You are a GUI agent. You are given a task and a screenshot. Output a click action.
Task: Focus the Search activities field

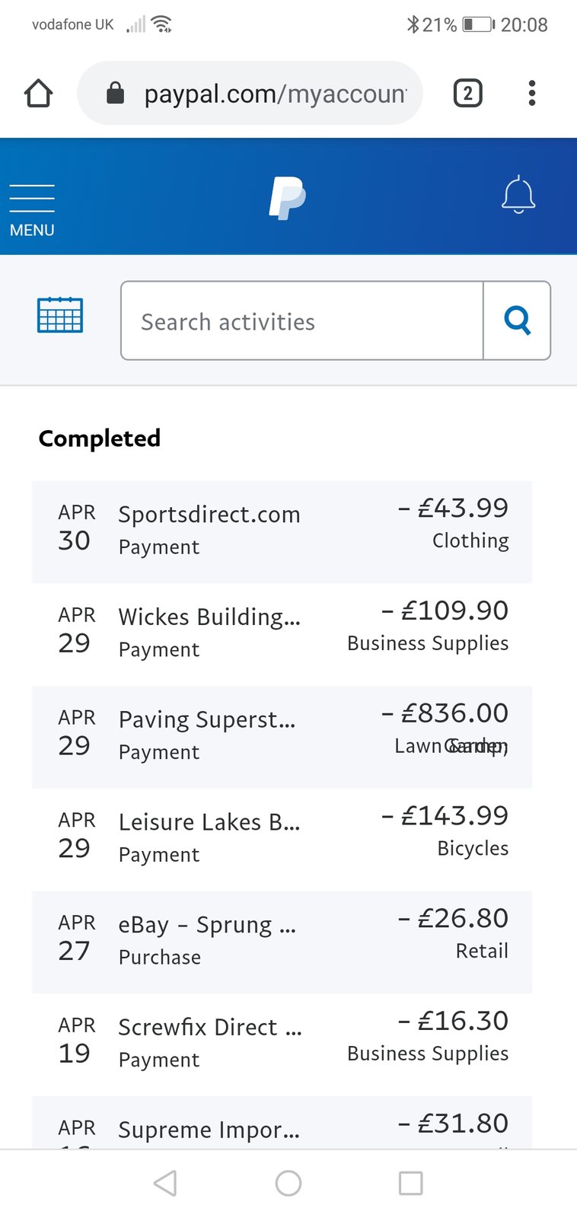tap(302, 320)
